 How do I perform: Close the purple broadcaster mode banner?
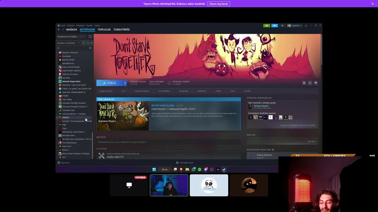[373, 4]
